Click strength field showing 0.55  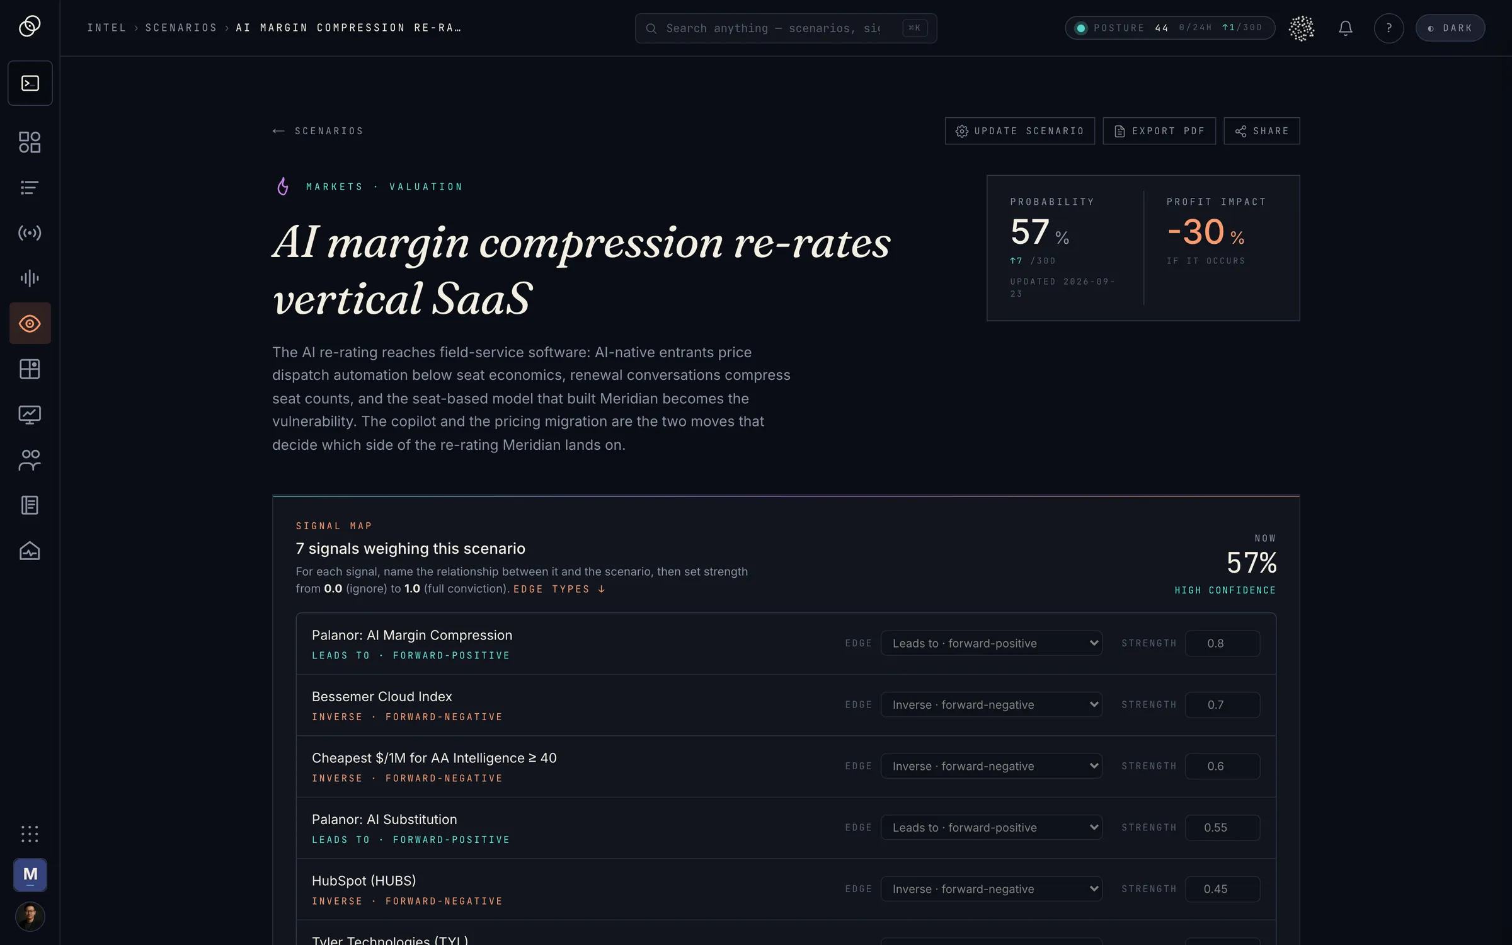1222,827
